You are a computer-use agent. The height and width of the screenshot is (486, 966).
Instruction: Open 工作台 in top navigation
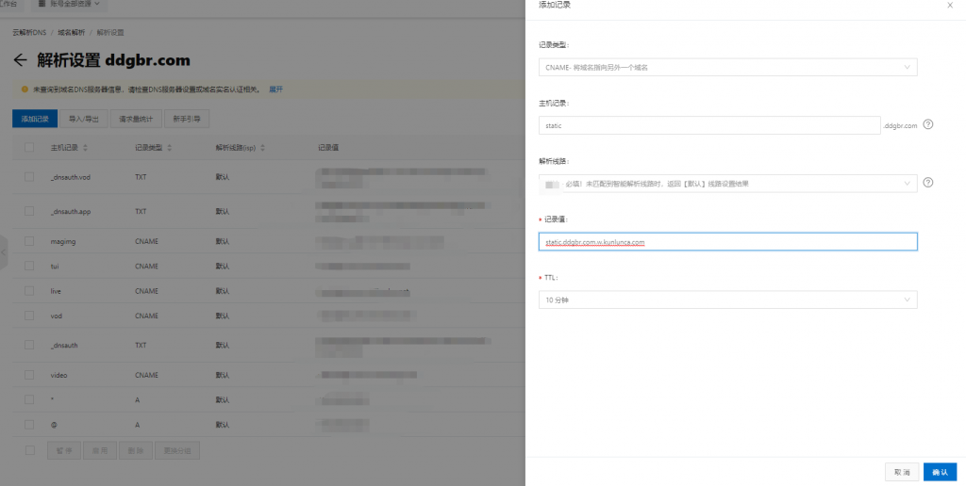[x=8, y=4]
